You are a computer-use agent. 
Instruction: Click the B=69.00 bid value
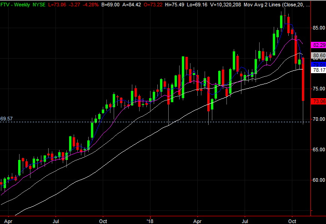[x=110, y=5]
